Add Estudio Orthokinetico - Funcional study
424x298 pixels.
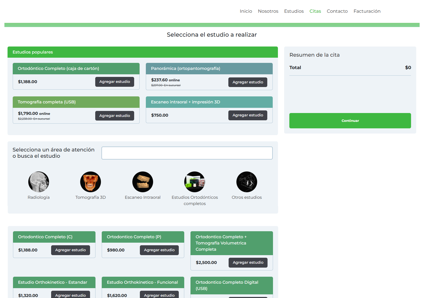pos(159,295)
